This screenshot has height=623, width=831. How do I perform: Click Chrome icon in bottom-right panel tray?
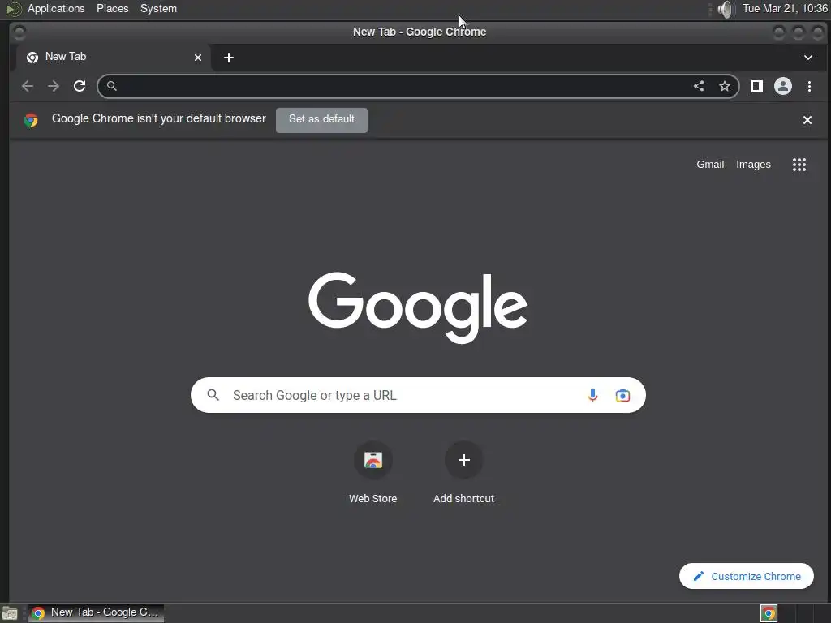[x=769, y=613]
